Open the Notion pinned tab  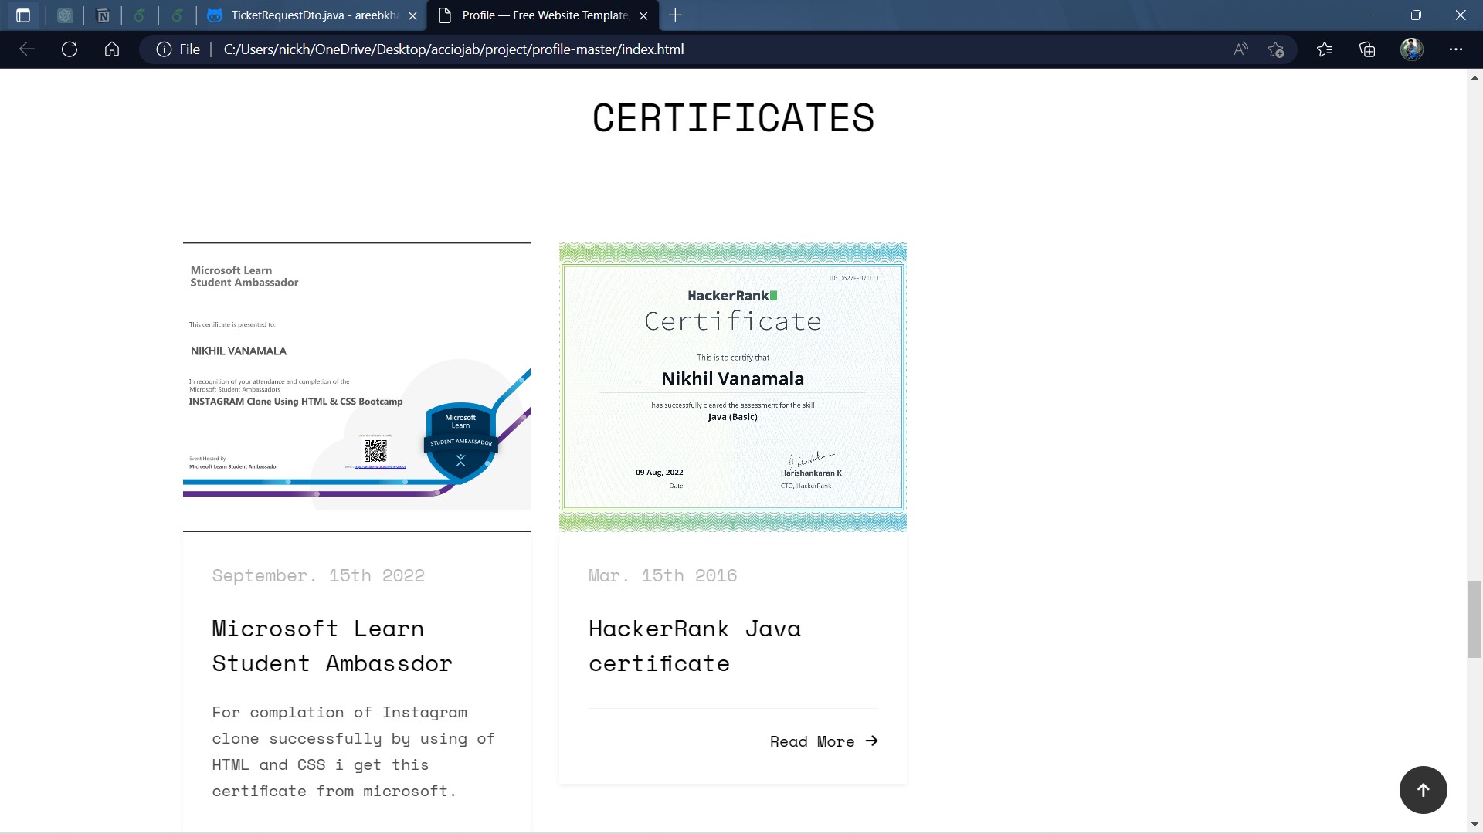(x=103, y=15)
